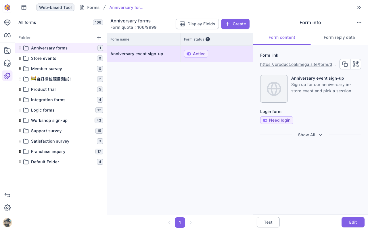The width and height of the screenshot is (368, 230).
Task: Switch to Form reply data tab
Action: point(339,37)
